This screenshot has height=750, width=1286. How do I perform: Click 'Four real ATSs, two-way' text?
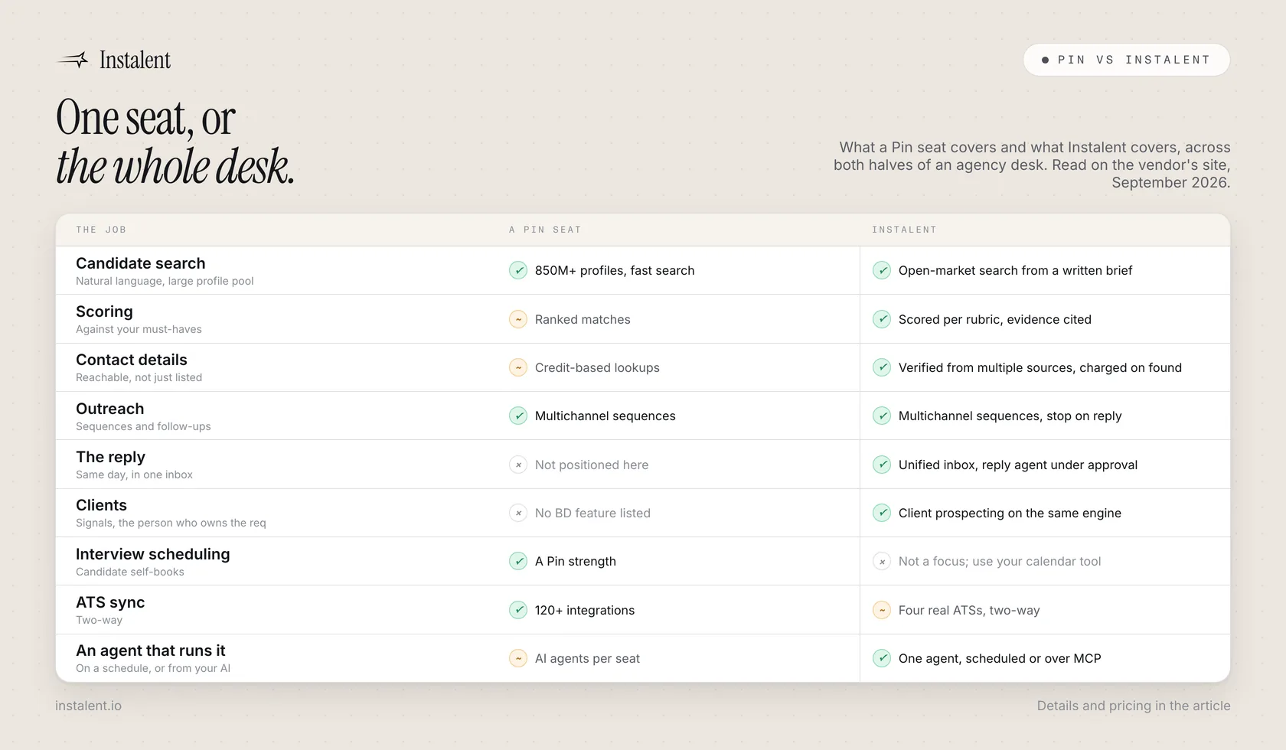969,610
